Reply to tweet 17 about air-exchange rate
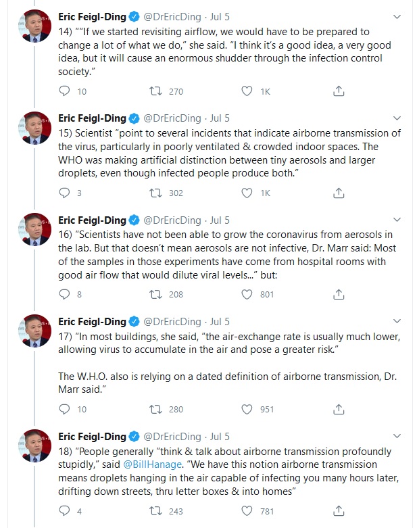The width and height of the screenshot is (417, 528). (65, 409)
